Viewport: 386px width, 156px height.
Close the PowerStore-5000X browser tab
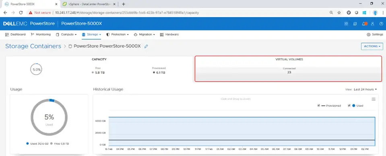(56, 4)
